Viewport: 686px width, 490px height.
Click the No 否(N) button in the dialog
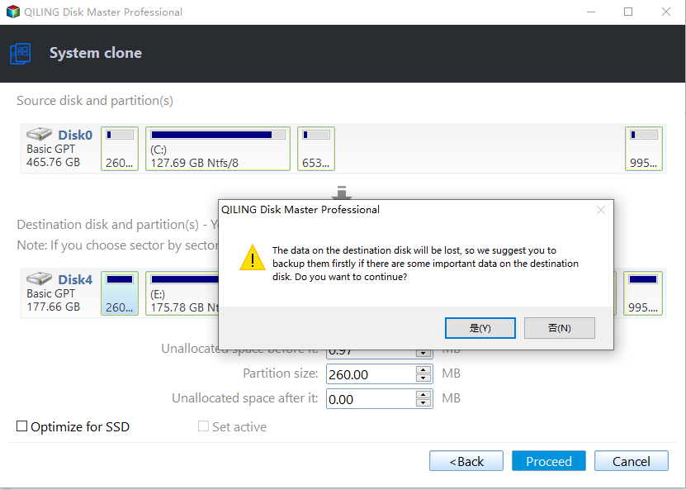point(559,328)
